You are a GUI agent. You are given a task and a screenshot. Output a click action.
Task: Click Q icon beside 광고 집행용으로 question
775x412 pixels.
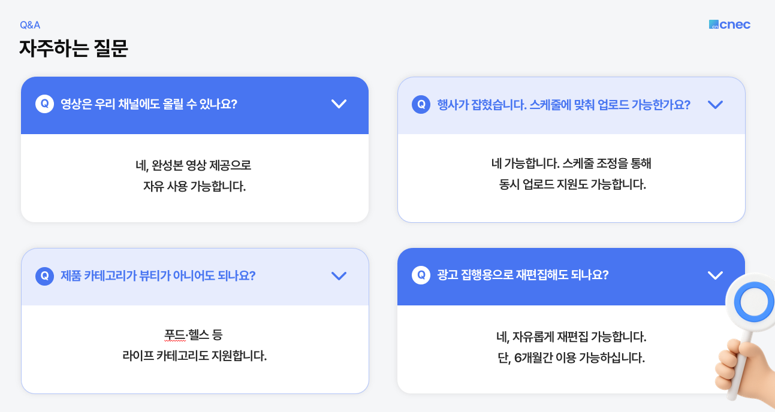point(421,275)
